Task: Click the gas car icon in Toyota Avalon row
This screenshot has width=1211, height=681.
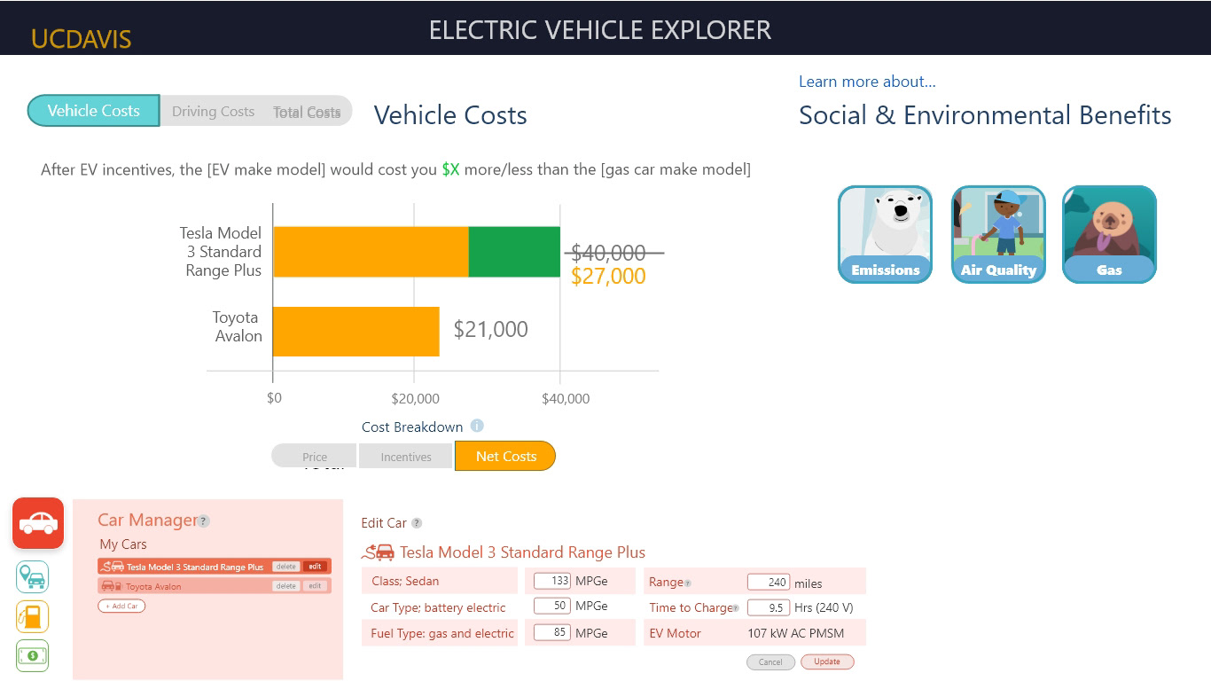Action: pyautogui.click(x=112, y=586)
